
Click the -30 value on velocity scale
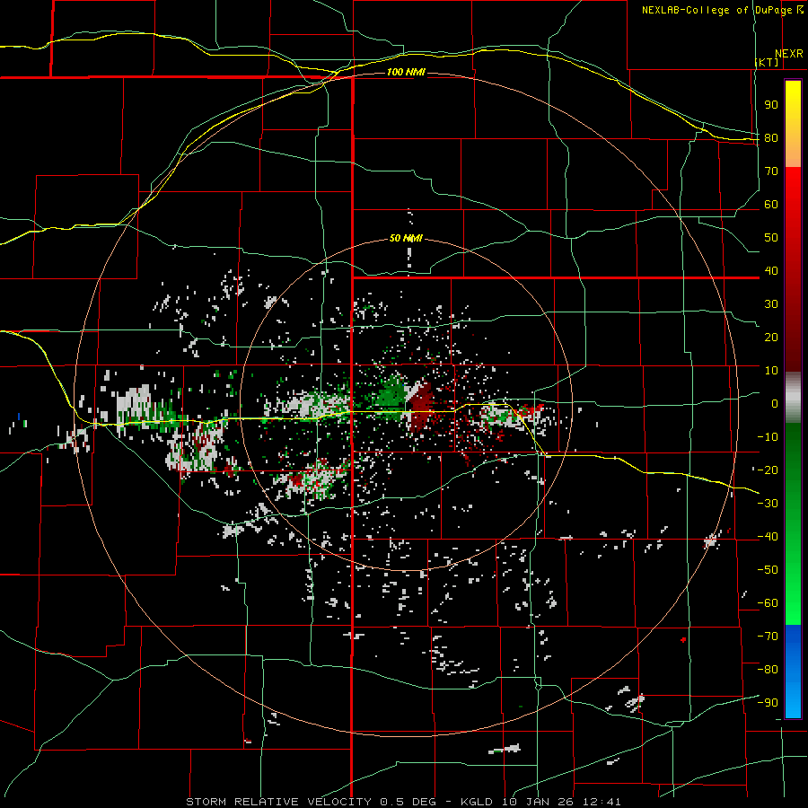tap(768, 504)
